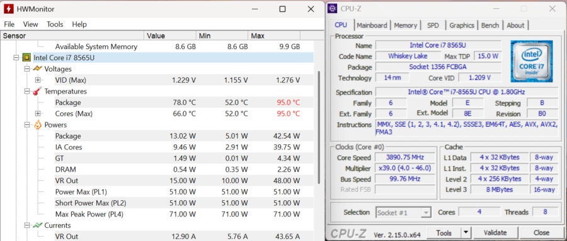Click the Code Name field Whiskey Lake
The width and height of the screenshot is (567, 241).
(408, 56)
